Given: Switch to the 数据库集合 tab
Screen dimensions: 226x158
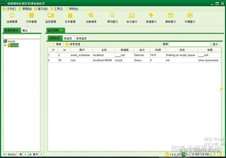Looking at the screenshot, I should click(12, 30).
